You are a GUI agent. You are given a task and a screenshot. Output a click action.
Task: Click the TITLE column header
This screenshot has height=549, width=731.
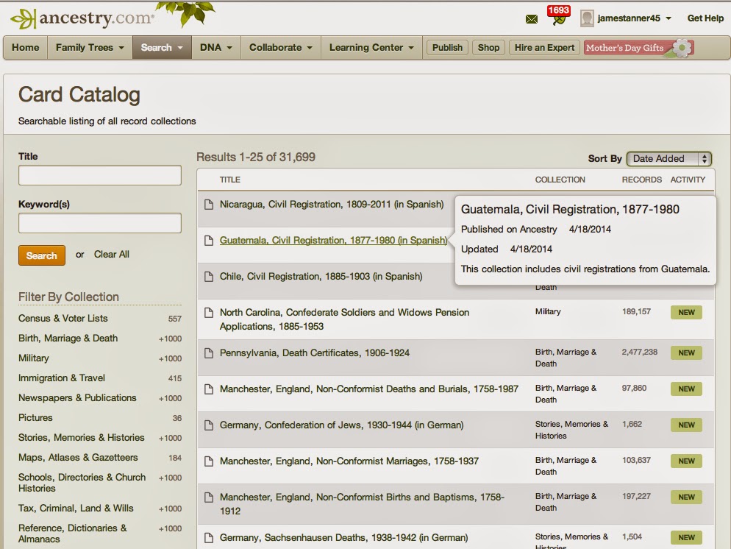click(x=230, y=180)
